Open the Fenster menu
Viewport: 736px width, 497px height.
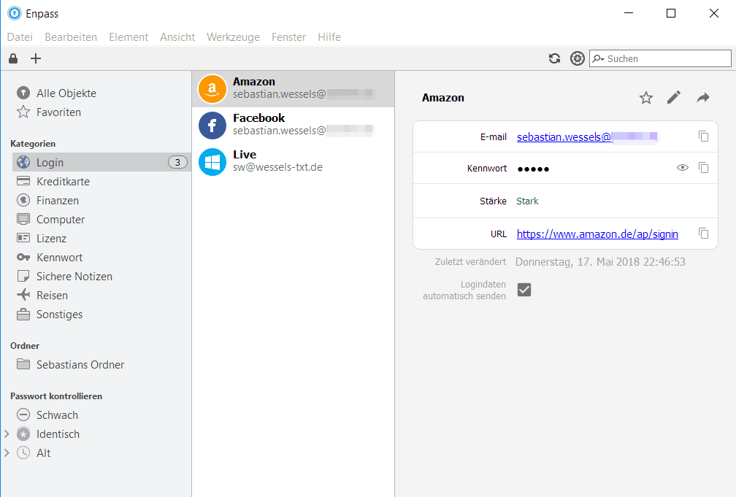pyautogui.click(x=288, y=37)
